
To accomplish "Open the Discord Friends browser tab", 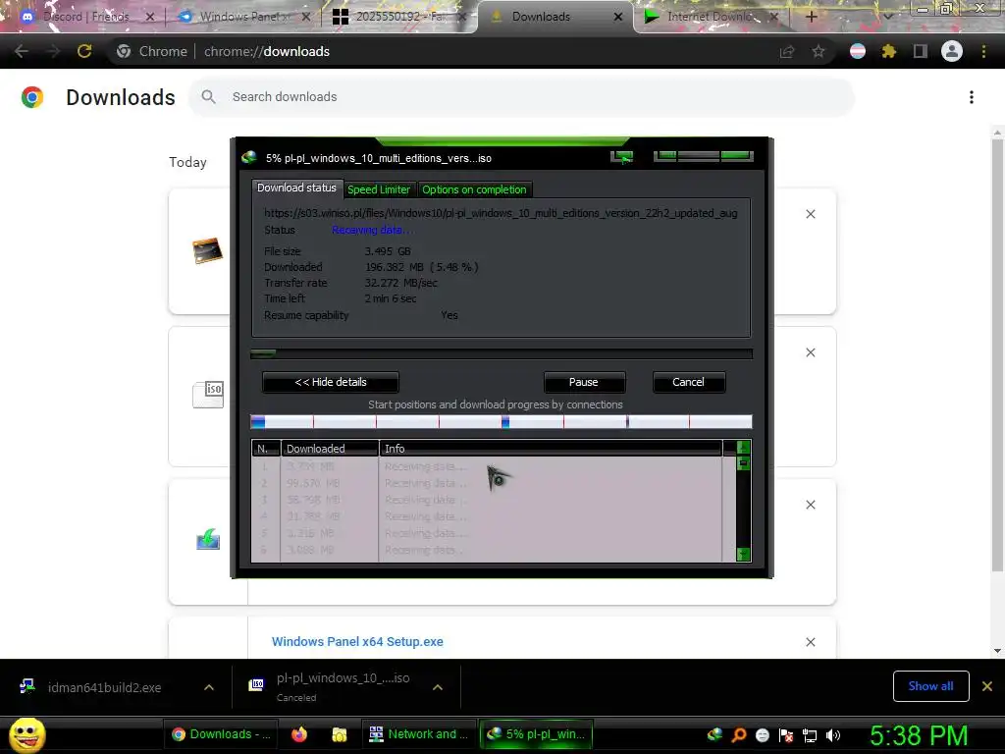I will tap(86, 17).
